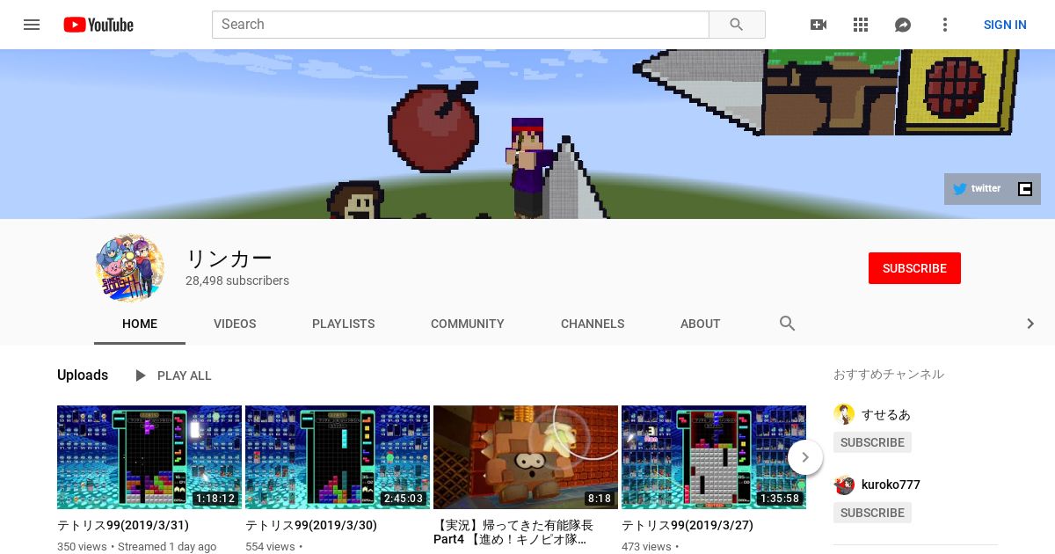1055x554 pixels.
Task: Open the channel's twitter banner link
Action: [x=977, y=188]
